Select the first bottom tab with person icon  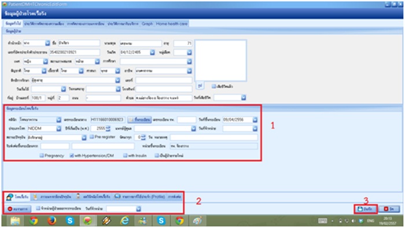17,197
